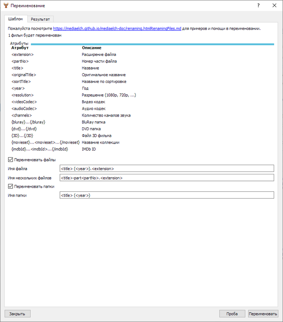This screenshot has height=322, width=283.
Task: Click the Описание column header
Action: click(92, 48)
